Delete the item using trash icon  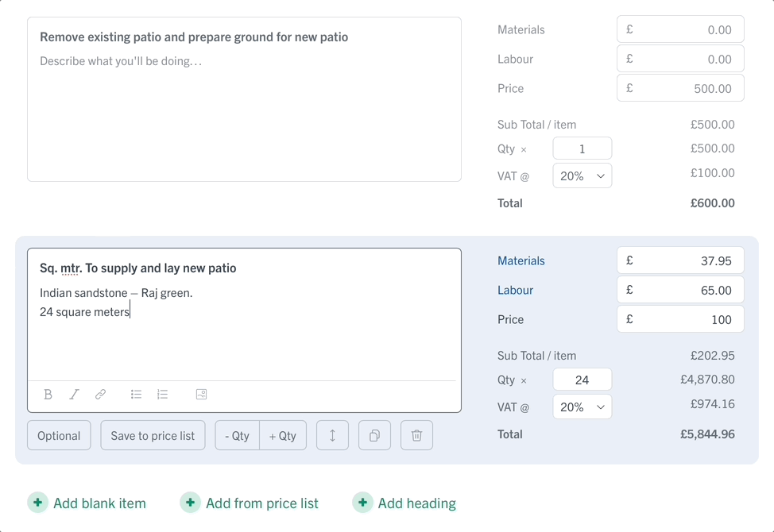(x=416, y=435)
